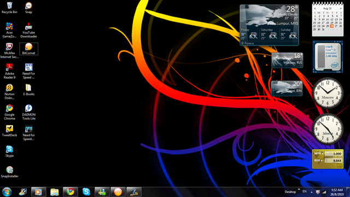Screen dimensions: 350x197
Task: Open the Recycle Bin desktop icon
Action: [x=9, y=8]
